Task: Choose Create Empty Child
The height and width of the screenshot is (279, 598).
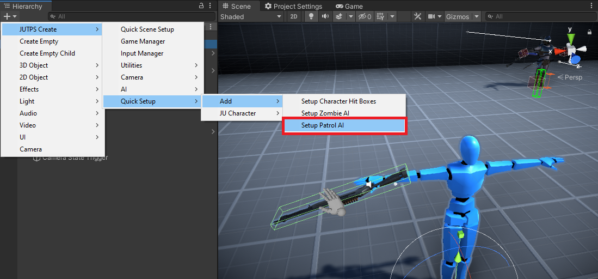Action: click(52, 53)
